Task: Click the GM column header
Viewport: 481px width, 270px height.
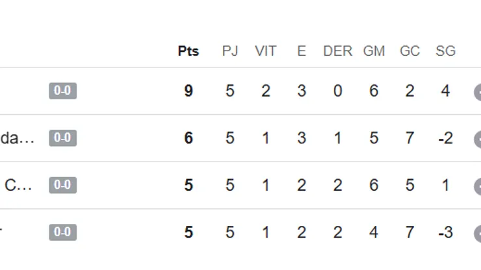Action: point(374,51)
